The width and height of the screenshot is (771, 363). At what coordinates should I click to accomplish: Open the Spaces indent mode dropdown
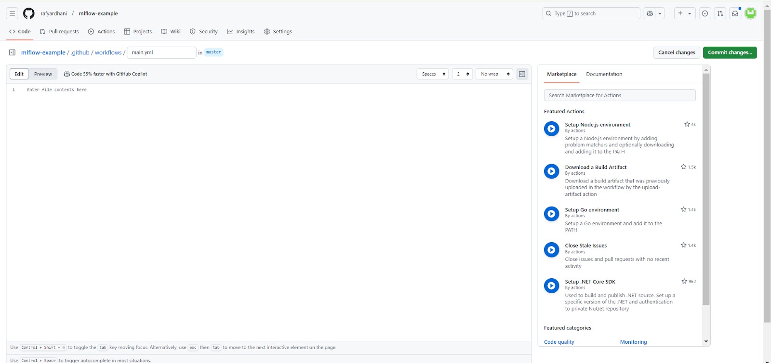coord(433,74)
